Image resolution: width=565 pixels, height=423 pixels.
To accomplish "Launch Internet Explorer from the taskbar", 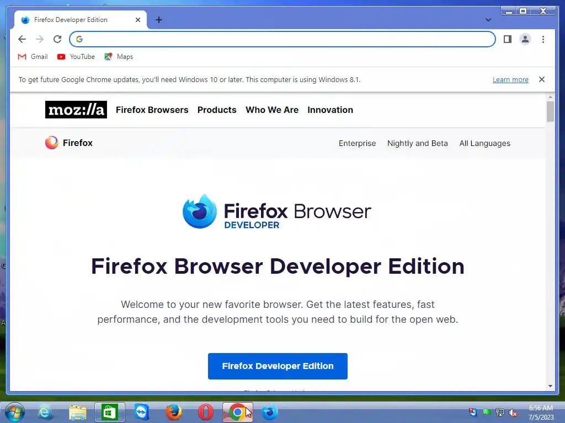I will coord(45,412).
